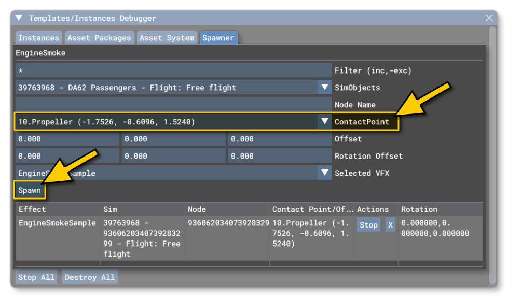The height and width of the screenshot is (298, 508).
Task: Click the third Offset value field
Action: click(279, 139)
